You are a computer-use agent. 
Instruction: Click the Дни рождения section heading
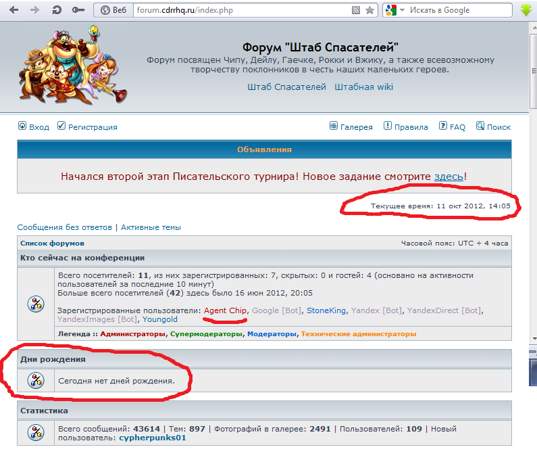(x=53, y=359)
